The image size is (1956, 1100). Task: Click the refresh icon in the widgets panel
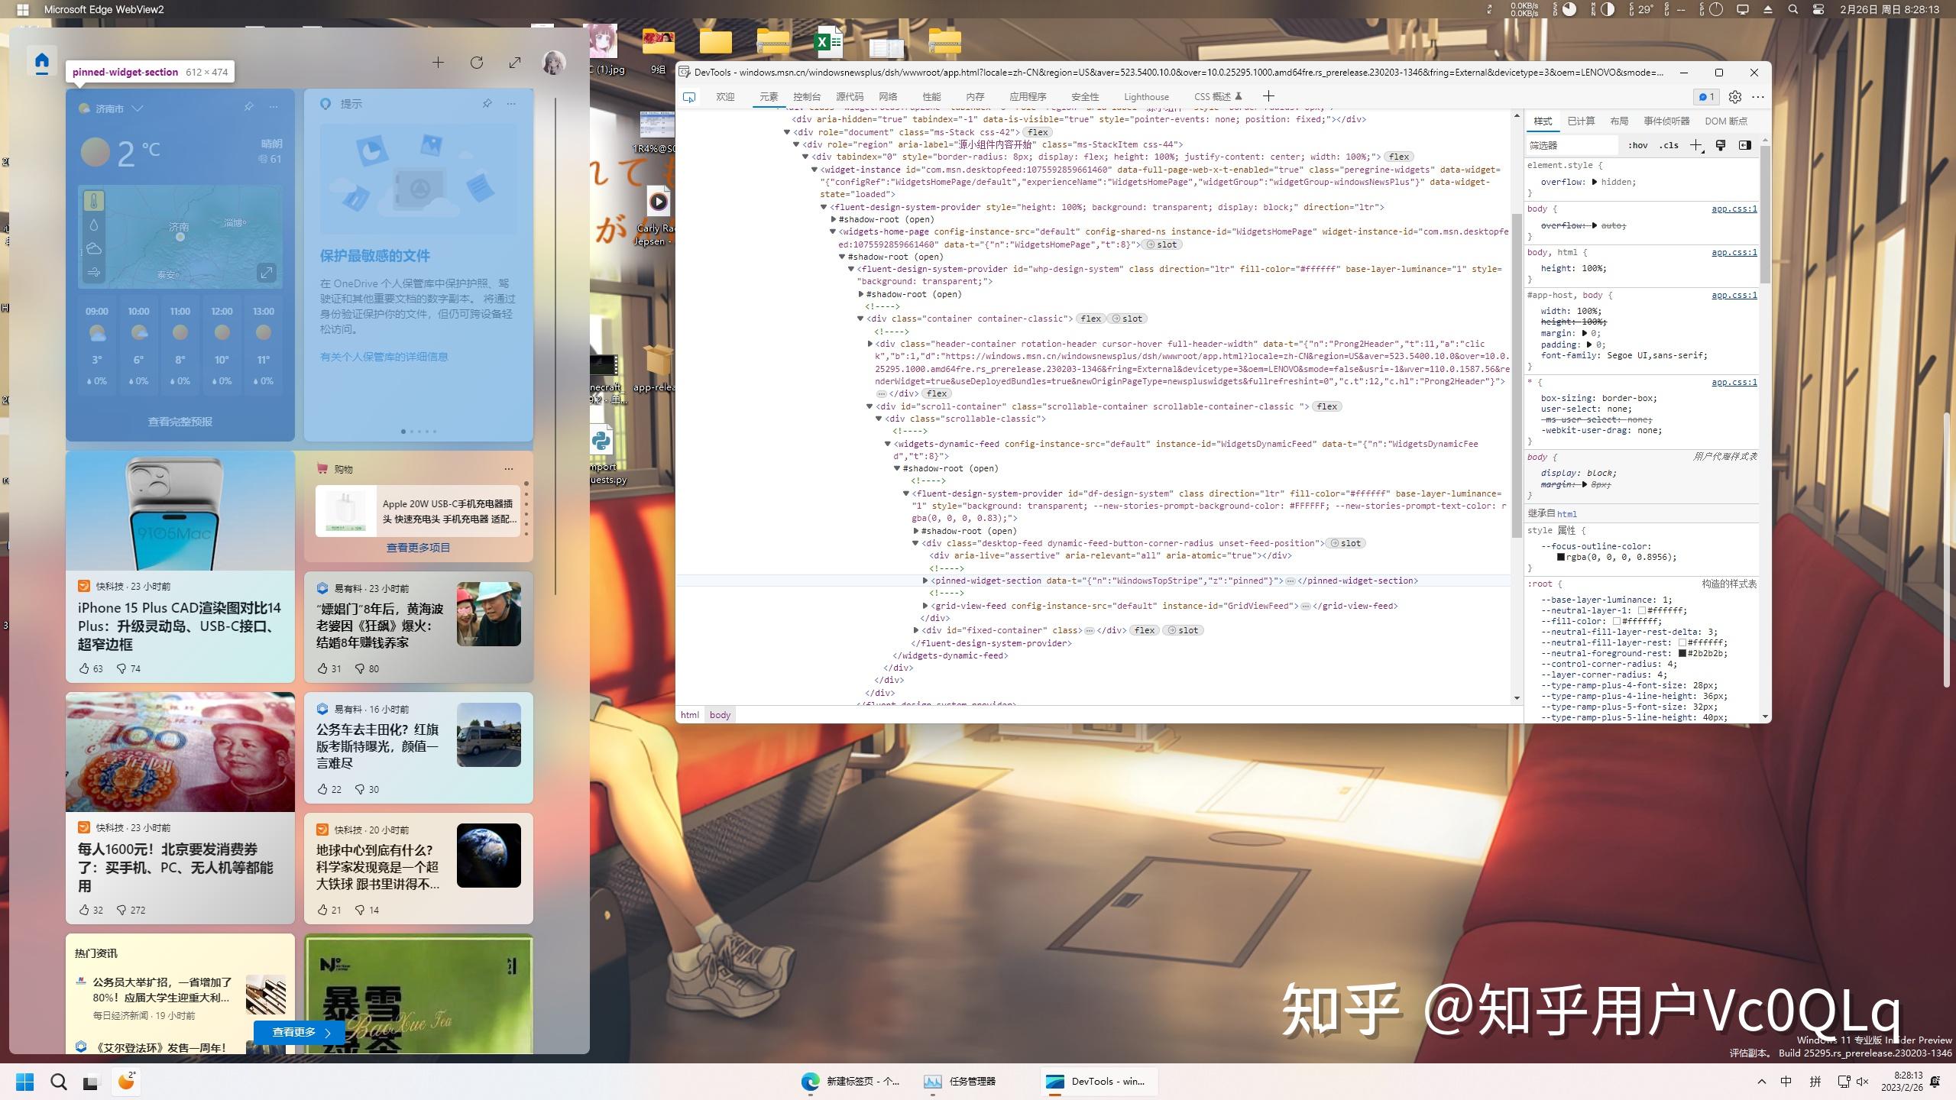tap(478, 63)
